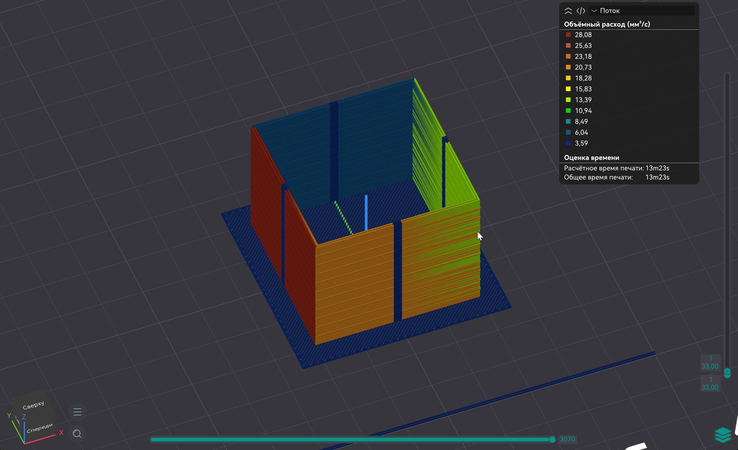738x450 pixels.
Task: Click the 20,73 color swatch in the legend
Action: 568,67
